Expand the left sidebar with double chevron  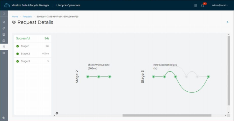coord(4,14)
